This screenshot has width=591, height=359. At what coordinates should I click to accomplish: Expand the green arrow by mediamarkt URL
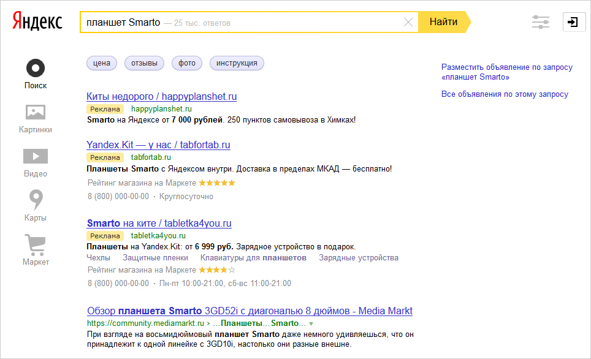point(311,323)
